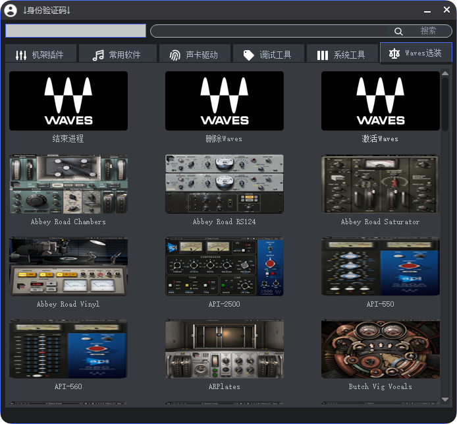Select the 系统工具 tab

coord(342,53)
